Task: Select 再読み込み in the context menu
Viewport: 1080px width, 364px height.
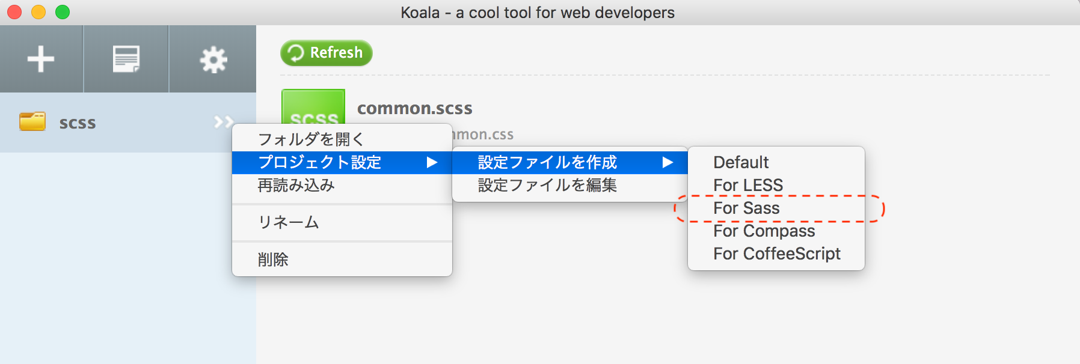Action: point(296,186)
